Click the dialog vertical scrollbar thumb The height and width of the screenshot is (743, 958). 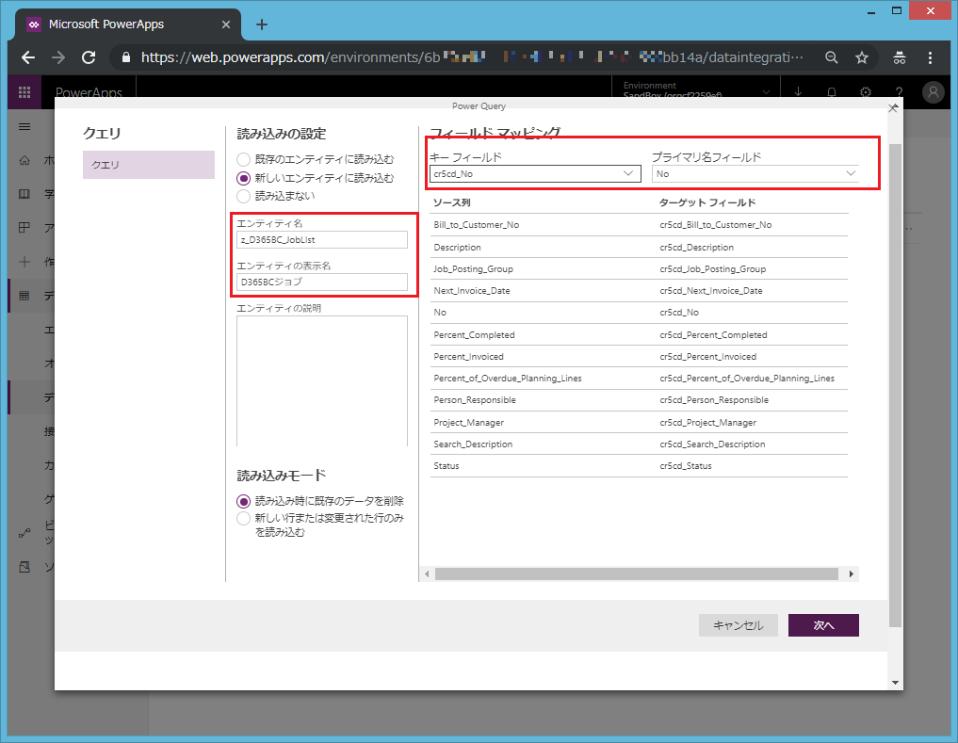click(x=895, y=385)
